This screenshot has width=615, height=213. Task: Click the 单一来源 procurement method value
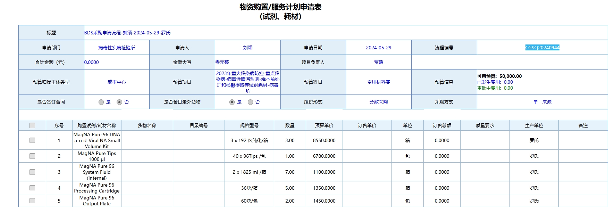coord(542,102)
